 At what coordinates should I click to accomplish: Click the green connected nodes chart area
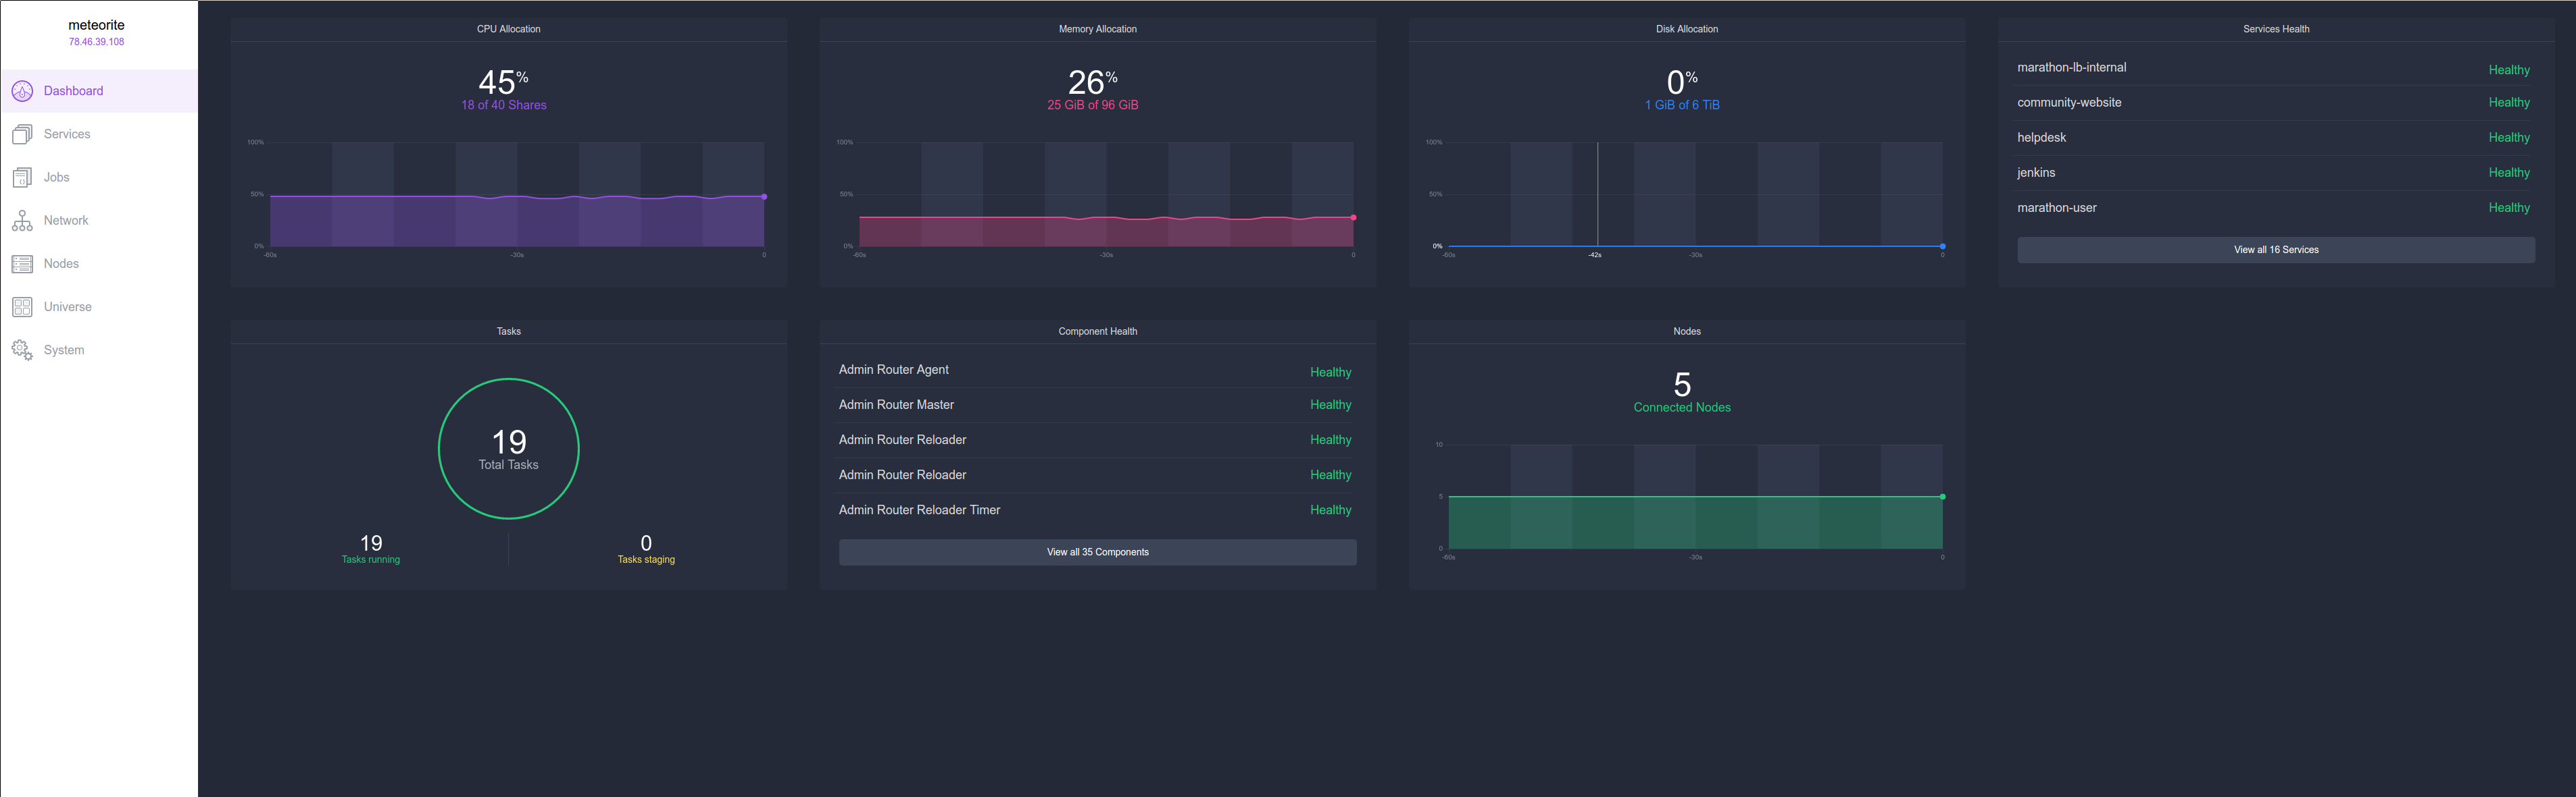coord(1695,522)
